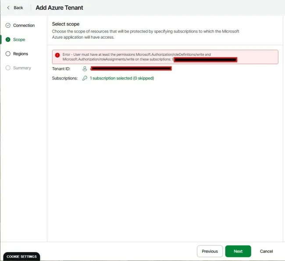Click the scope description paragraph
This screenshot has width=285, height=261.
[146, 34]
